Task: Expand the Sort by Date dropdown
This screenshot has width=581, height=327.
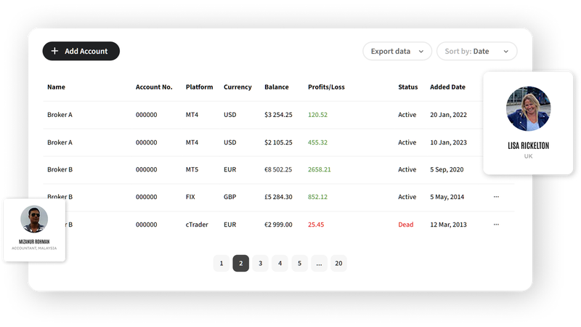Action: (x=476, y=52)
